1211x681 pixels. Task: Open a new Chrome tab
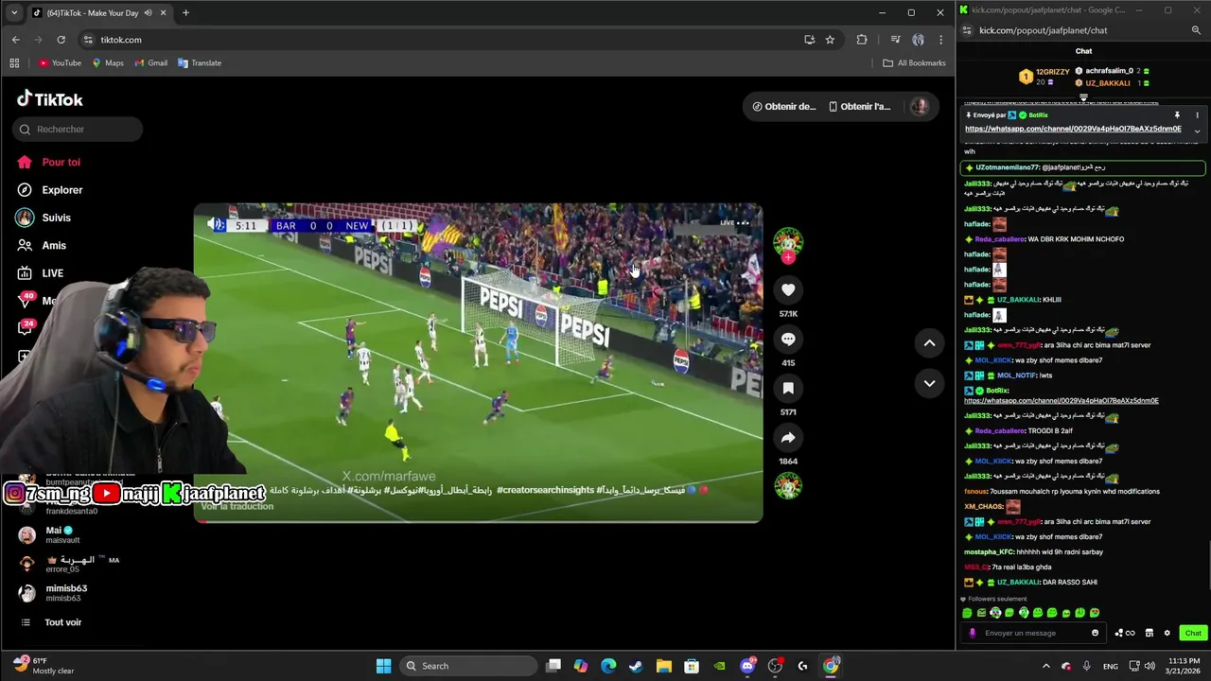point(185,13)
